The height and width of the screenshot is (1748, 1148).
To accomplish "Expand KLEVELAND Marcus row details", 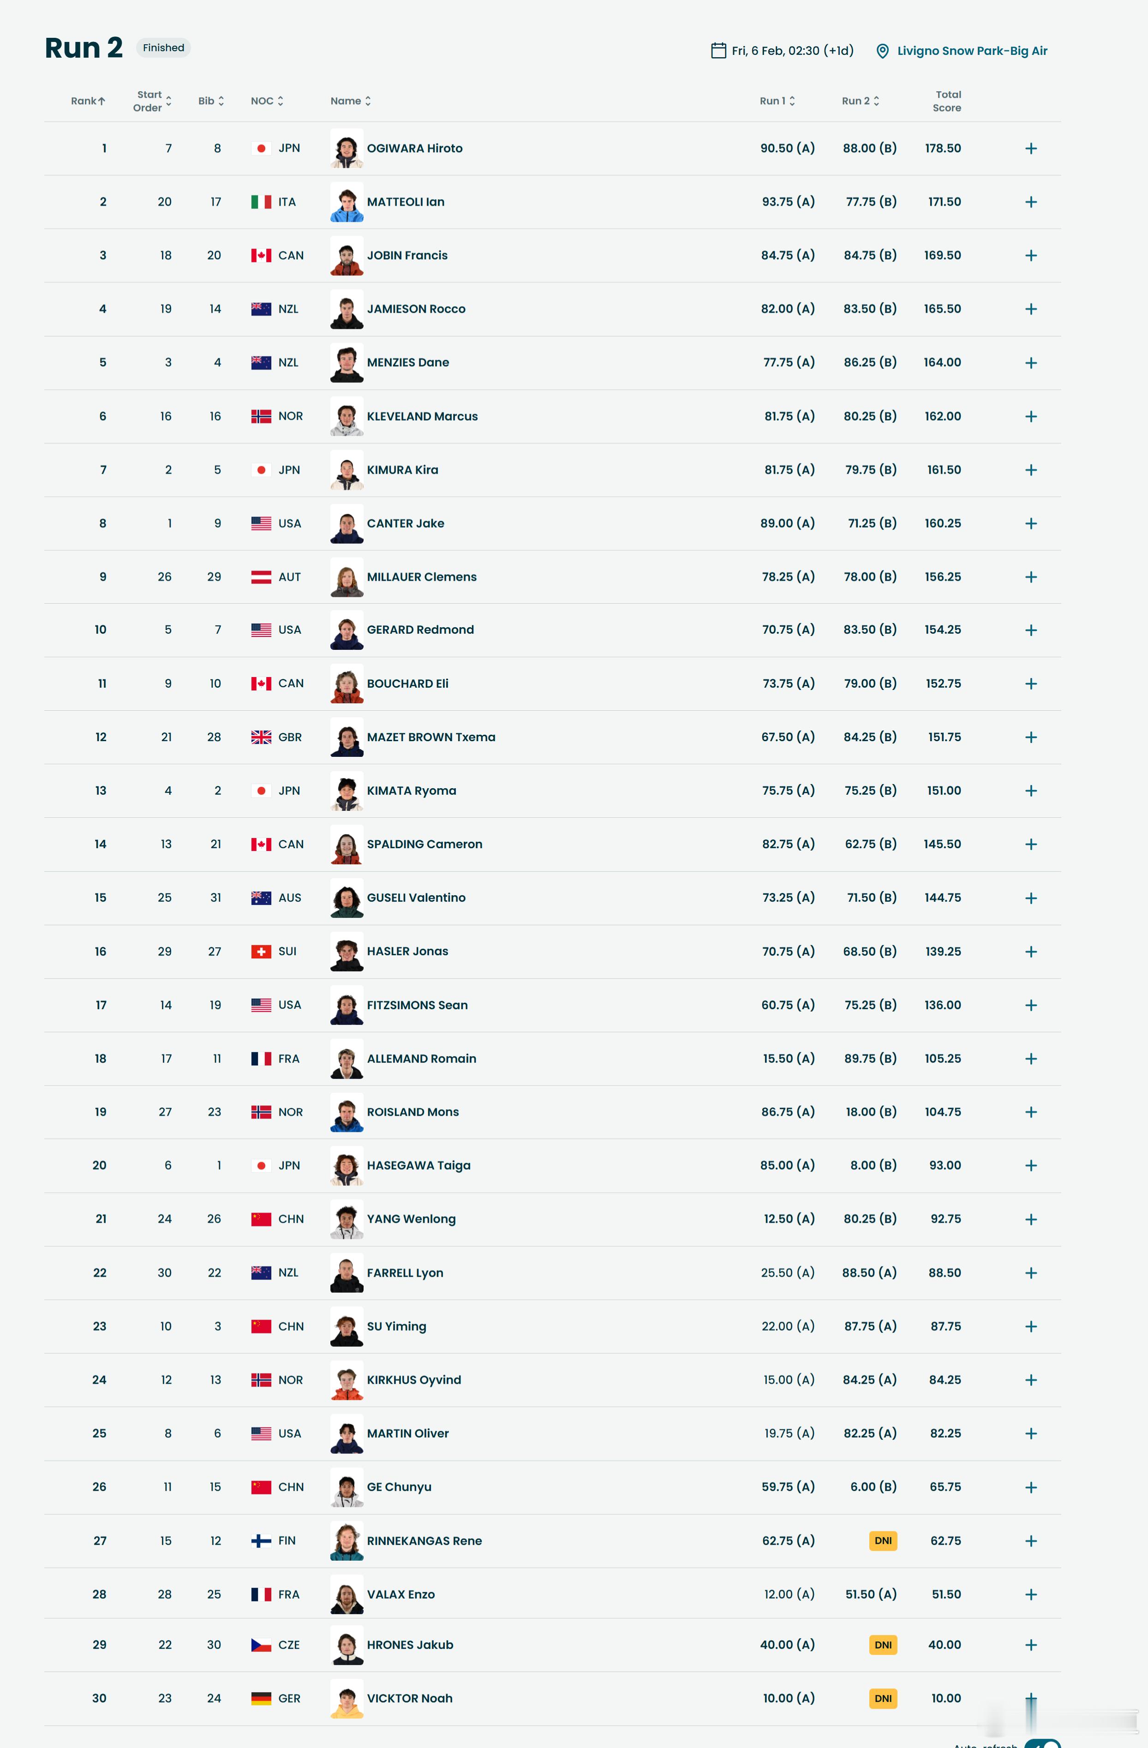I will pyautogui.click(x=1030, y=416).
